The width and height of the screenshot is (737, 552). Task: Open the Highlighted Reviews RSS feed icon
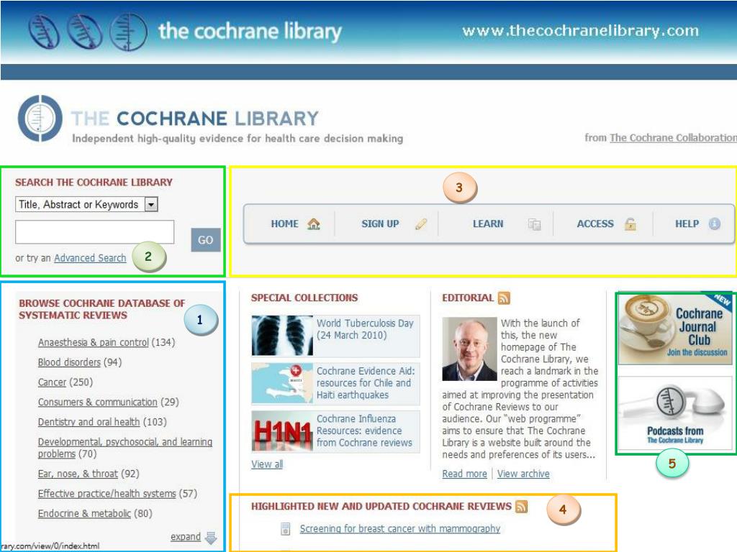tap(522, 507)
